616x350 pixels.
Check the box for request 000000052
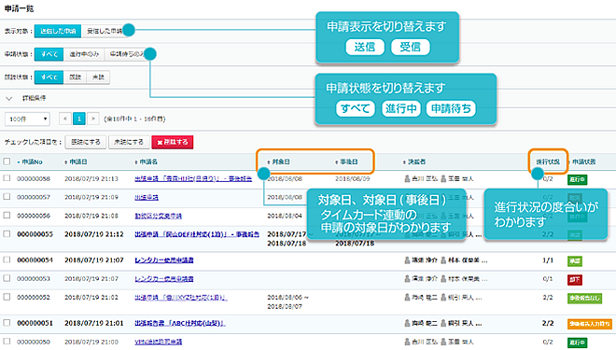(7, 297)
